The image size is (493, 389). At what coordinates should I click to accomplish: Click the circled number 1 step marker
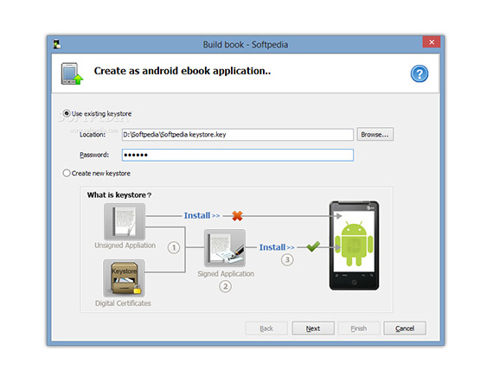(174, 247)
